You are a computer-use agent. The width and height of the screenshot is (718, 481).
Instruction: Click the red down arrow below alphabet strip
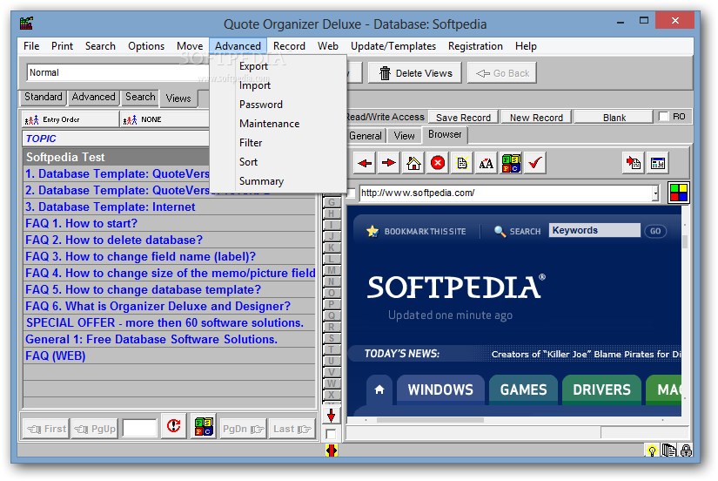coord(331,416)
